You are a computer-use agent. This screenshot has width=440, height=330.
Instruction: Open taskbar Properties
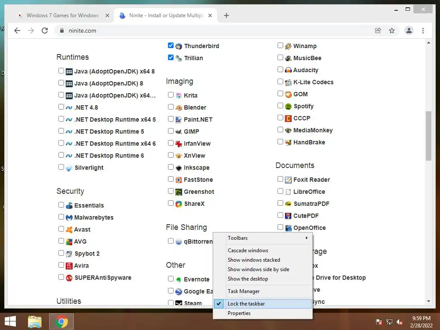(263, 313)
